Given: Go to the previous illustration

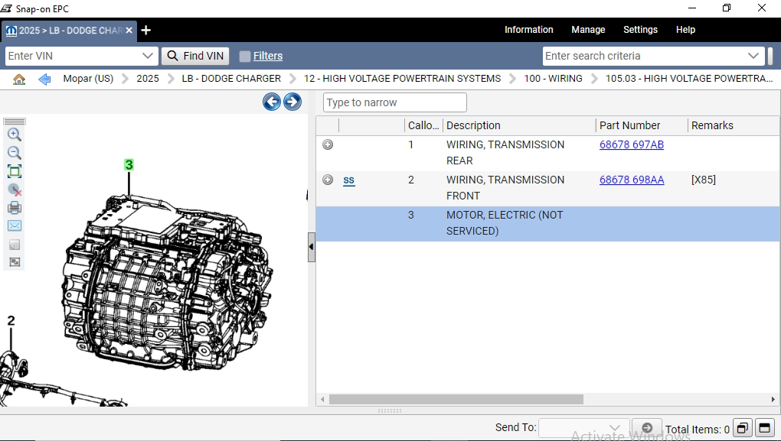Looking at the screenshot, I should (x=272, y=102).
